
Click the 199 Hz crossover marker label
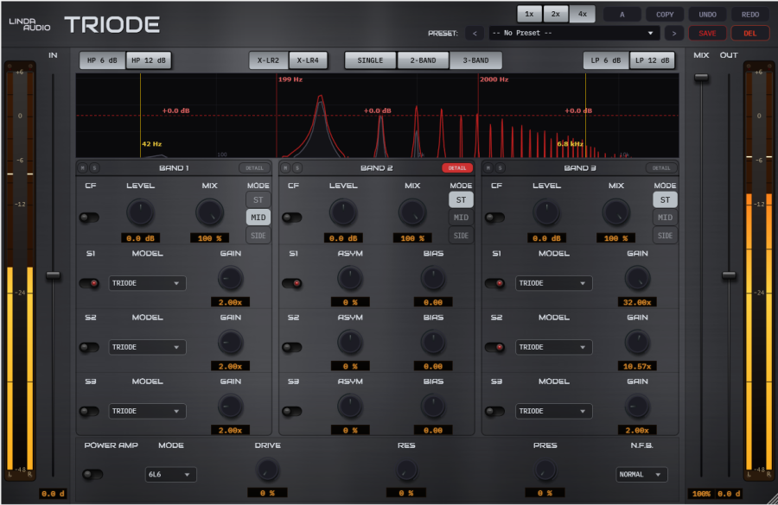coord(290,79)
